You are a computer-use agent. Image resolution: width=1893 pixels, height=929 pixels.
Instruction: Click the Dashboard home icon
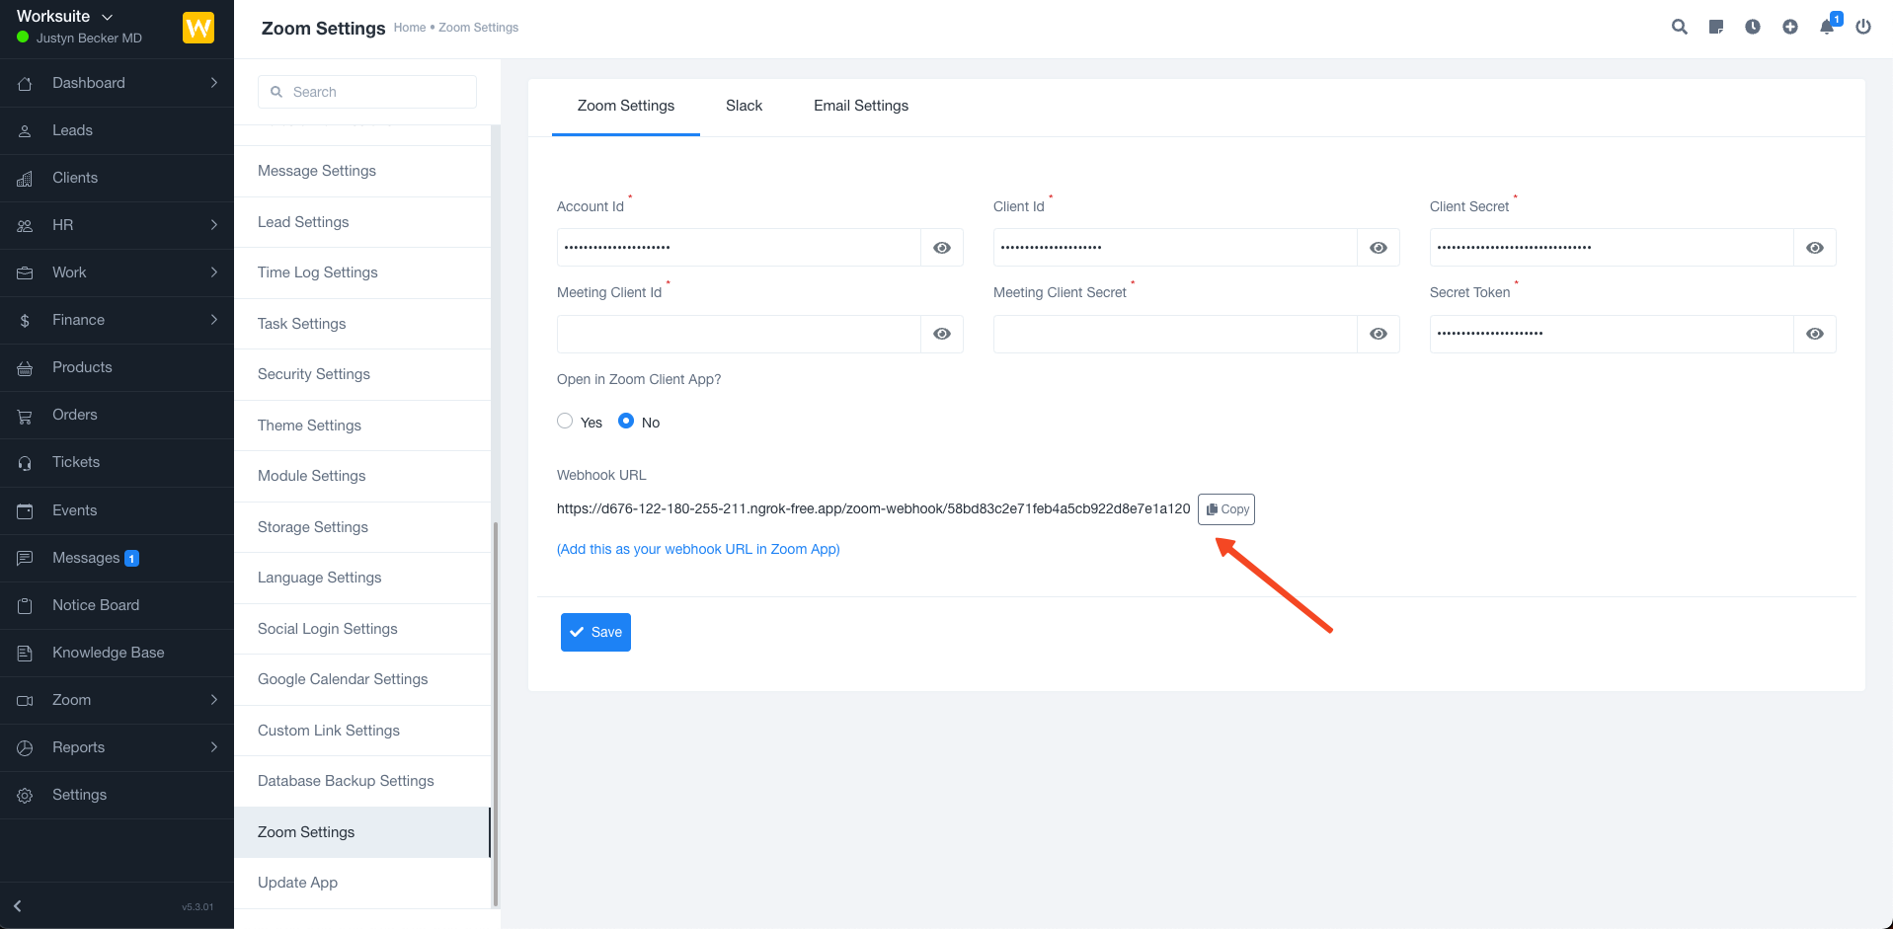point(25,84)
